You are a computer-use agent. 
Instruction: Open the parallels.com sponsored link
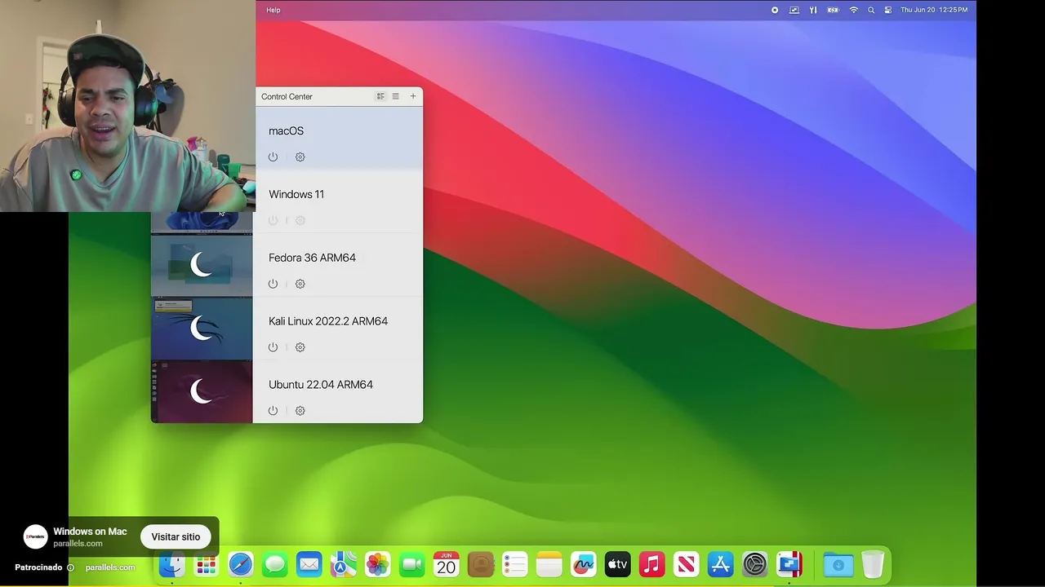click(x=110, y=567)
